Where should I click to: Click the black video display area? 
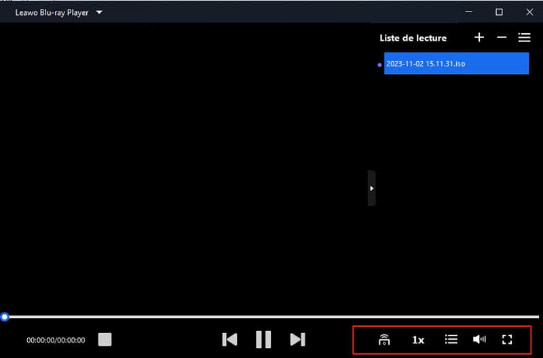183,170
